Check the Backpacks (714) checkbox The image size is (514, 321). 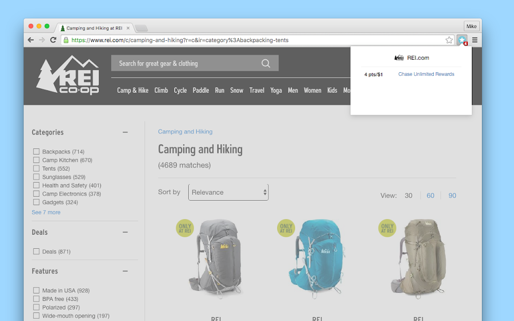click(x=36, y=151)
